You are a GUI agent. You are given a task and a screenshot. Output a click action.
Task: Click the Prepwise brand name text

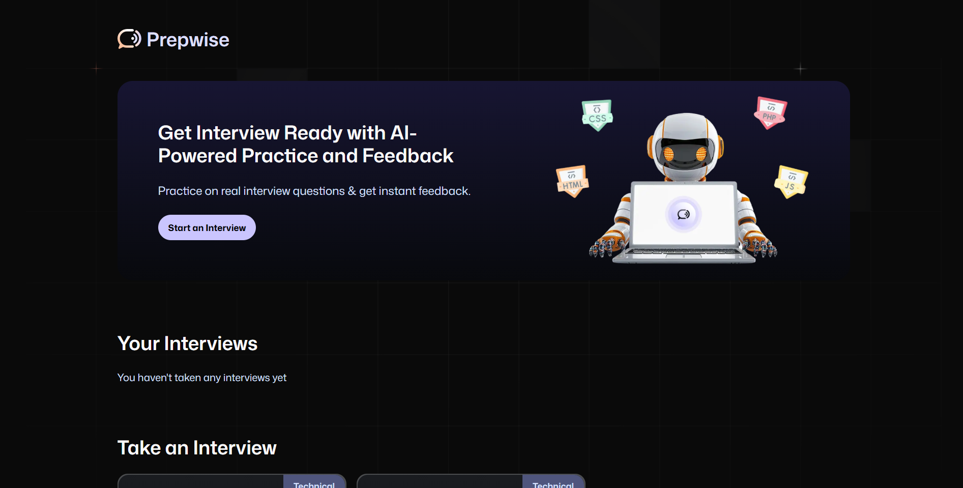[188, 40]
